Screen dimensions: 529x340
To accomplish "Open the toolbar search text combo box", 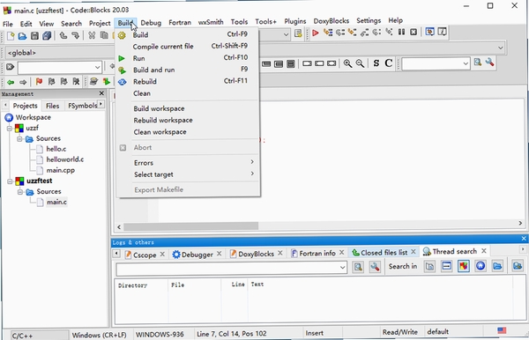I will pyautogui.click(x=436, y=63).
